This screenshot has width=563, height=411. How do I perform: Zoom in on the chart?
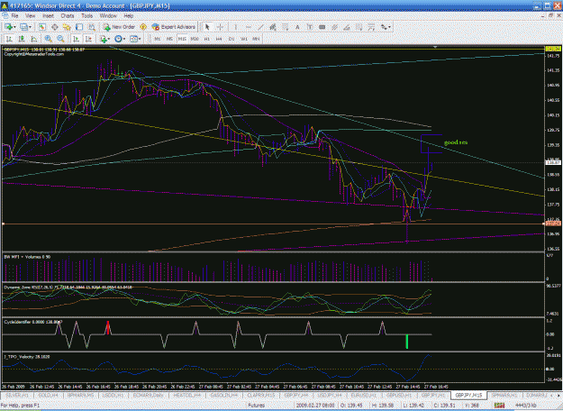(48, 39)
